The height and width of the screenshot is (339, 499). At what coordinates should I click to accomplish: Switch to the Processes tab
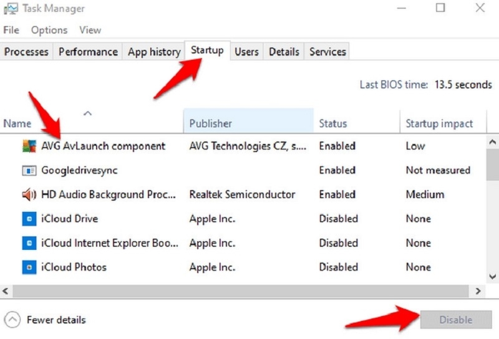[x=26, y=52]
